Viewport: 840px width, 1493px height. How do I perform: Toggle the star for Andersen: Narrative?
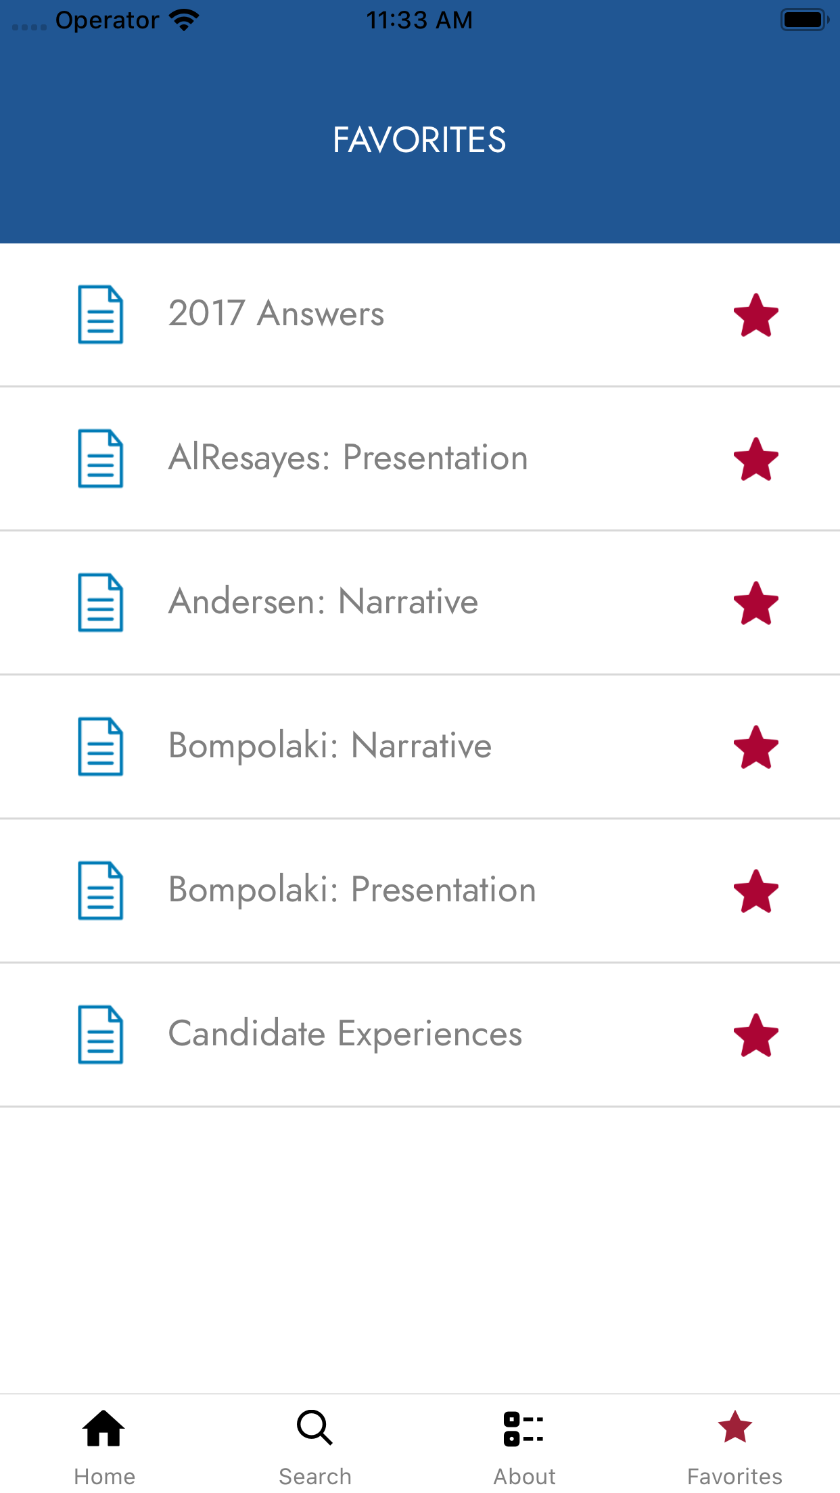(x=755, y=603)
